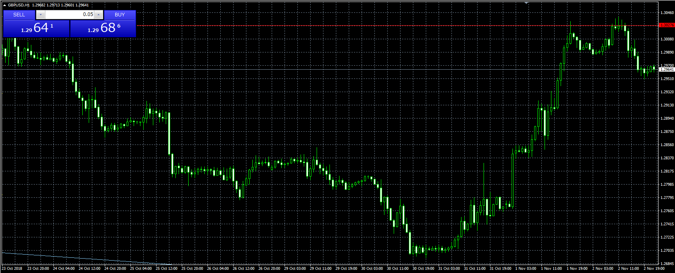Image resolution: width=675 pixels, height=273 pixels.
Task: Click the 29 Oct 03:00 time label
Action: [295, 269]
